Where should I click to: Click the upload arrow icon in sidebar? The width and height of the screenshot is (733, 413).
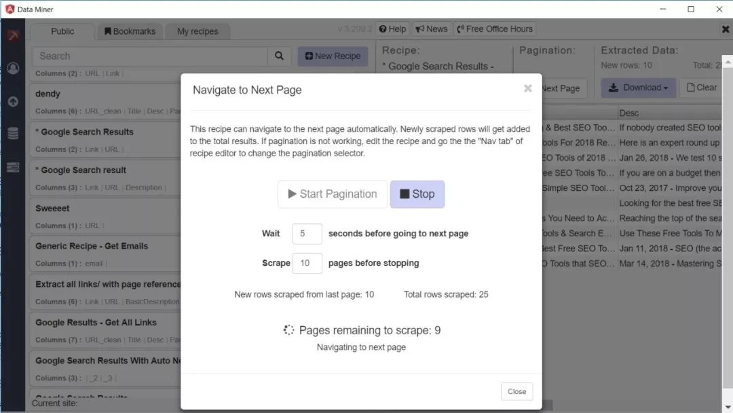point(13,101)
